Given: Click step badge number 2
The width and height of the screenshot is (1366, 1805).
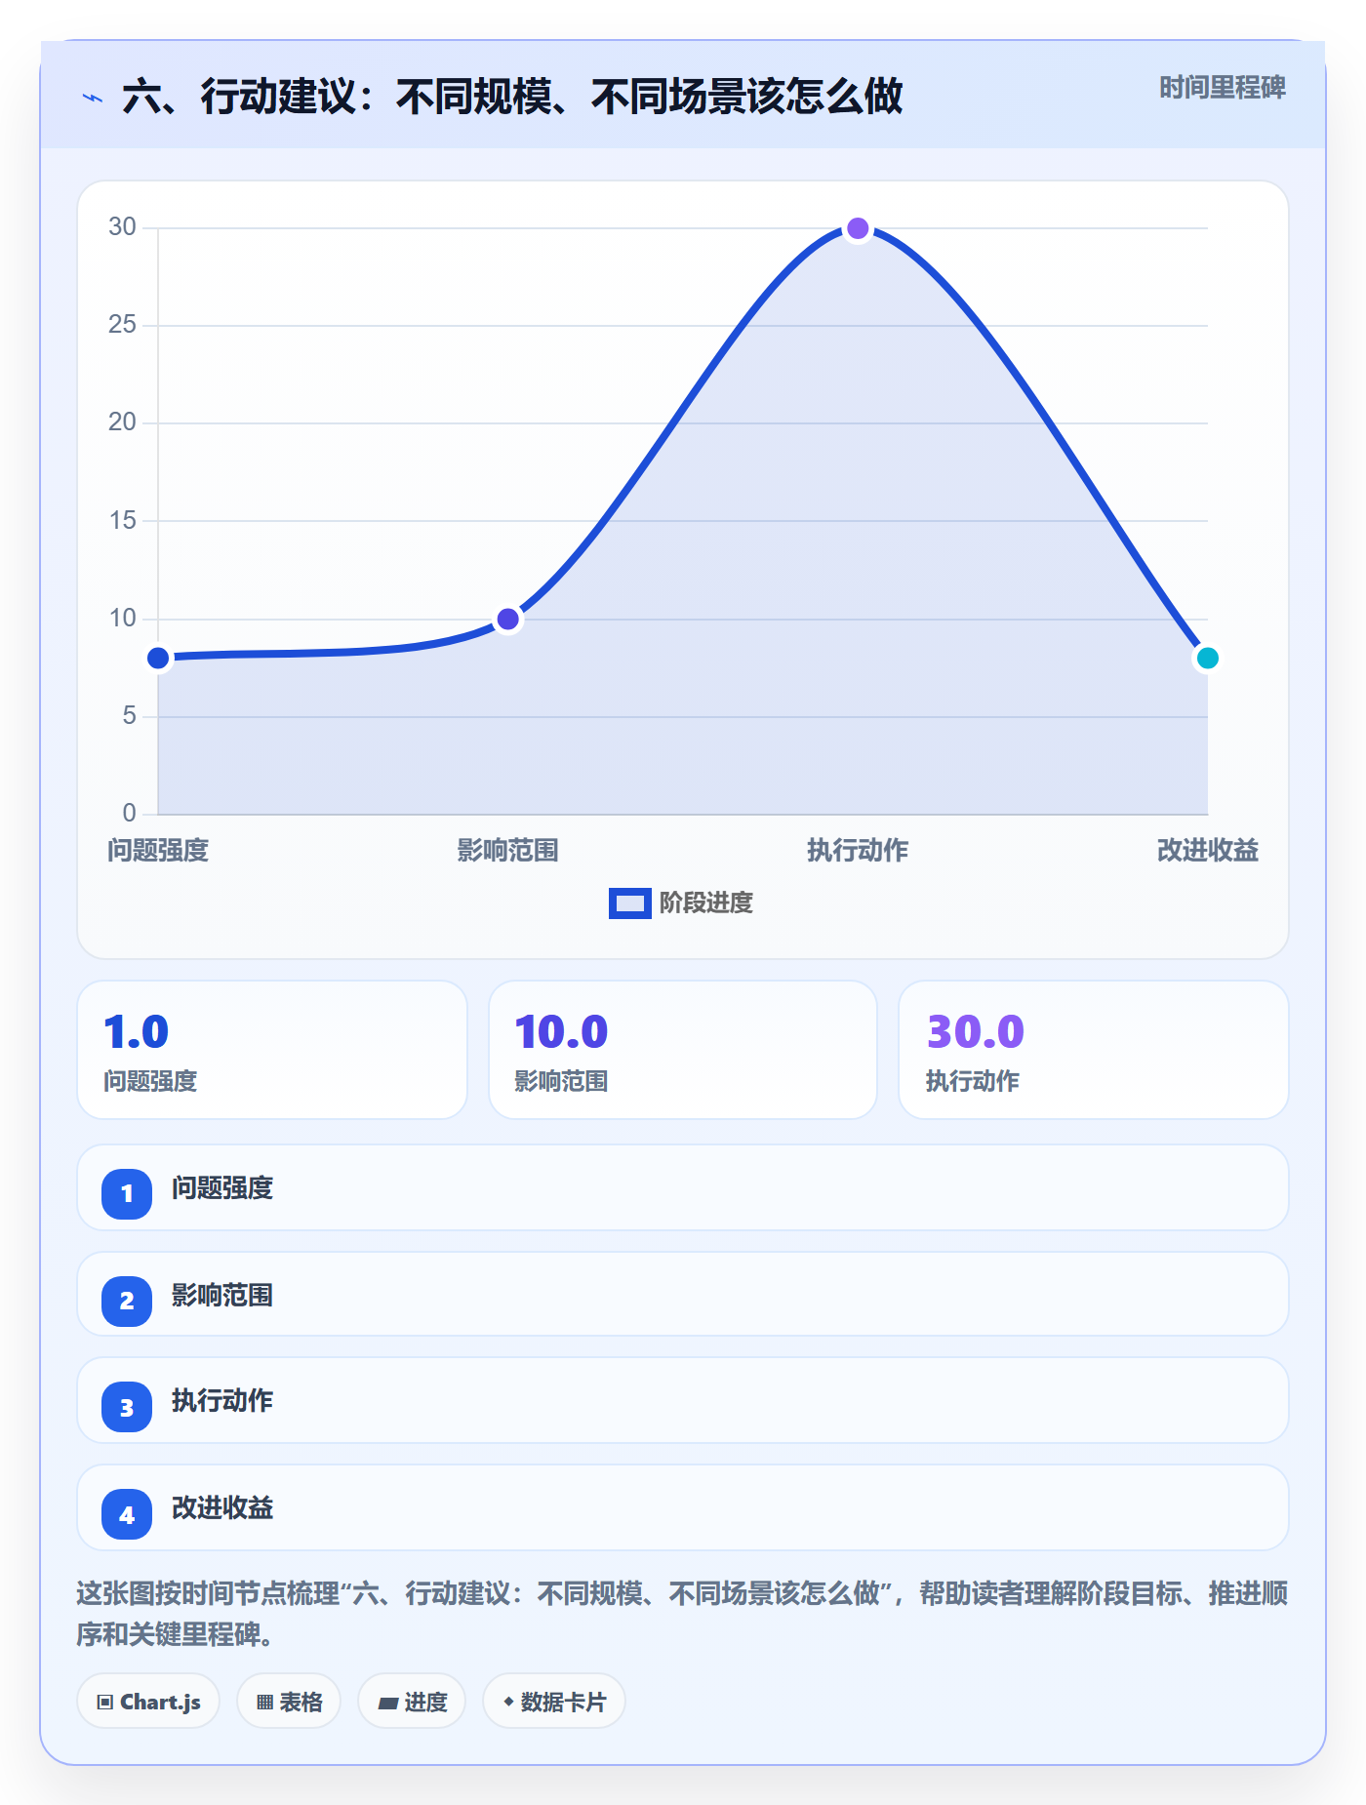Looking at the screenshot, I should [127, 1301].
